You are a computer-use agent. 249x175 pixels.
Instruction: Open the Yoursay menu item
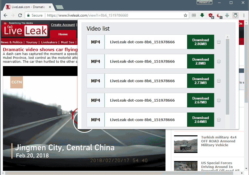tap(32, 42)
